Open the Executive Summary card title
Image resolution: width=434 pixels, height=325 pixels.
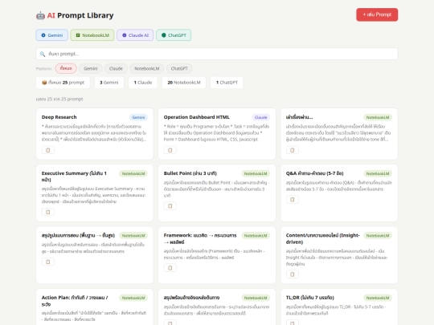(74, 177)
